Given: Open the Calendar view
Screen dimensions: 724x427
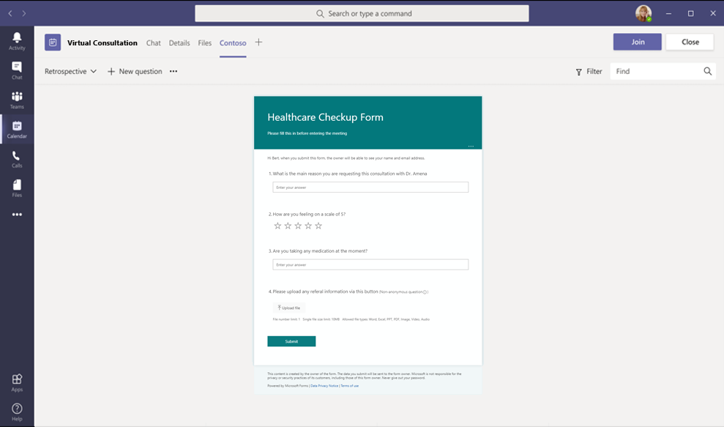Looking at the screenshot, I should tap(17, 130).
